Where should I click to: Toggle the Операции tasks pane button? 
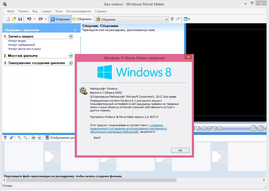click(x=60, y=19)
